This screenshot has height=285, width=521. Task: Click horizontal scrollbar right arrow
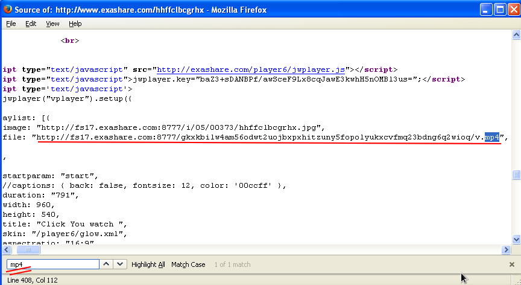[x=506, y=250]
